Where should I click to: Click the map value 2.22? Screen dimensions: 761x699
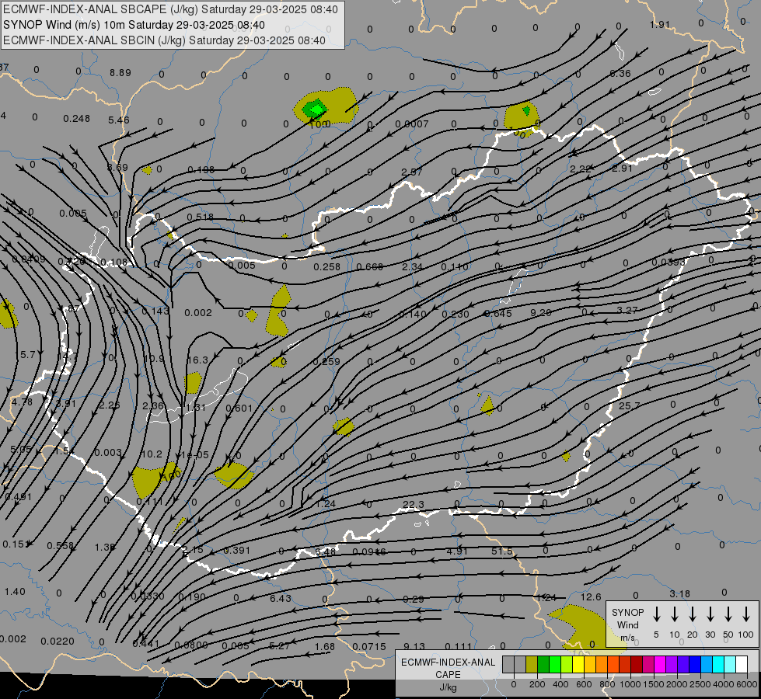[581, 169]
